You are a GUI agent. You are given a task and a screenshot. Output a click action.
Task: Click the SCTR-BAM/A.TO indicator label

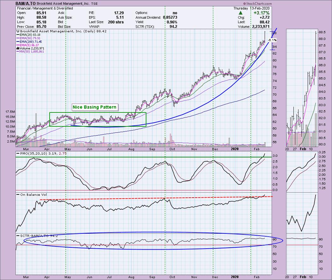tap(37, 236)
